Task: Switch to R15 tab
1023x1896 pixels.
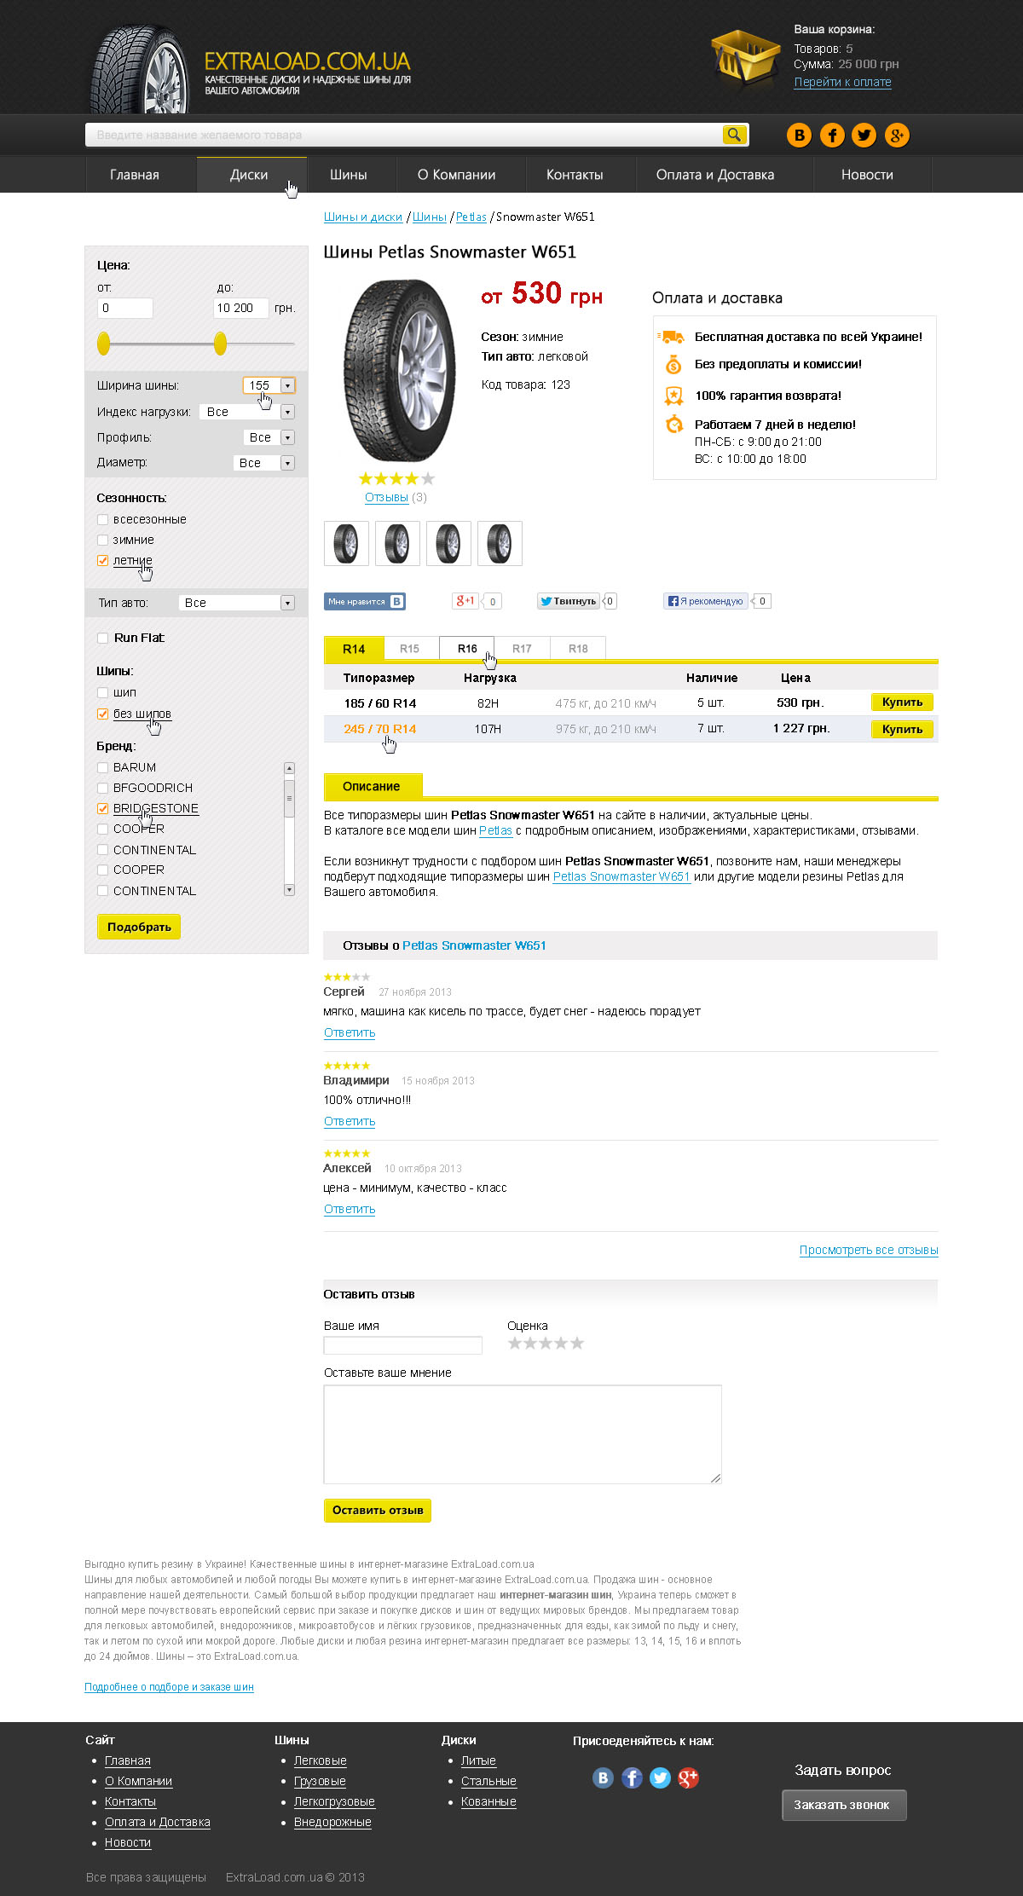Action: click(x=409, y=649)
